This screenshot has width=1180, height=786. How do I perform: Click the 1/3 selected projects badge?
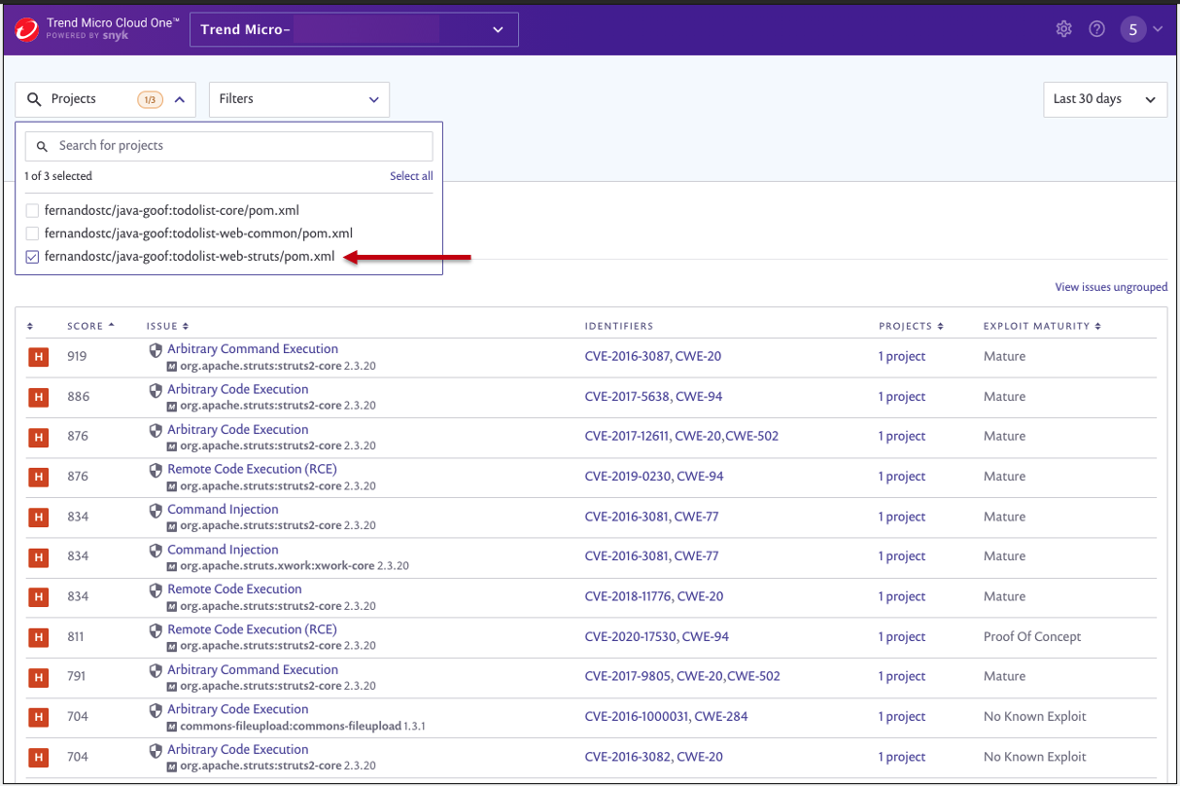click(150, 99)
